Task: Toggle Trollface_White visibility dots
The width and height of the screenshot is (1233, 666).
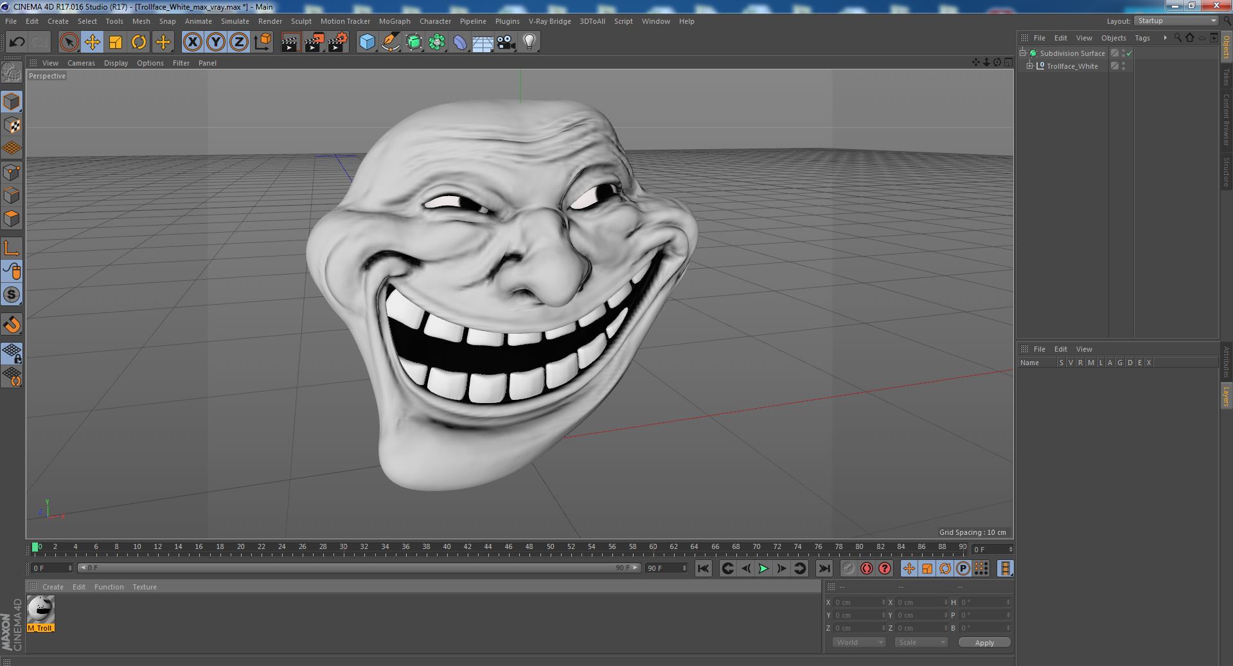Action: 1123,66
